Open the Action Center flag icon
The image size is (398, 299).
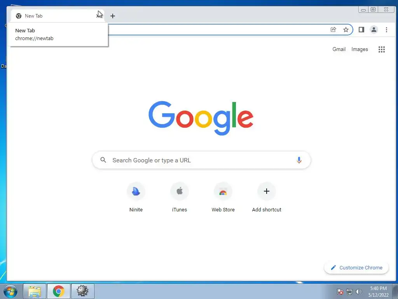(340, 292)
